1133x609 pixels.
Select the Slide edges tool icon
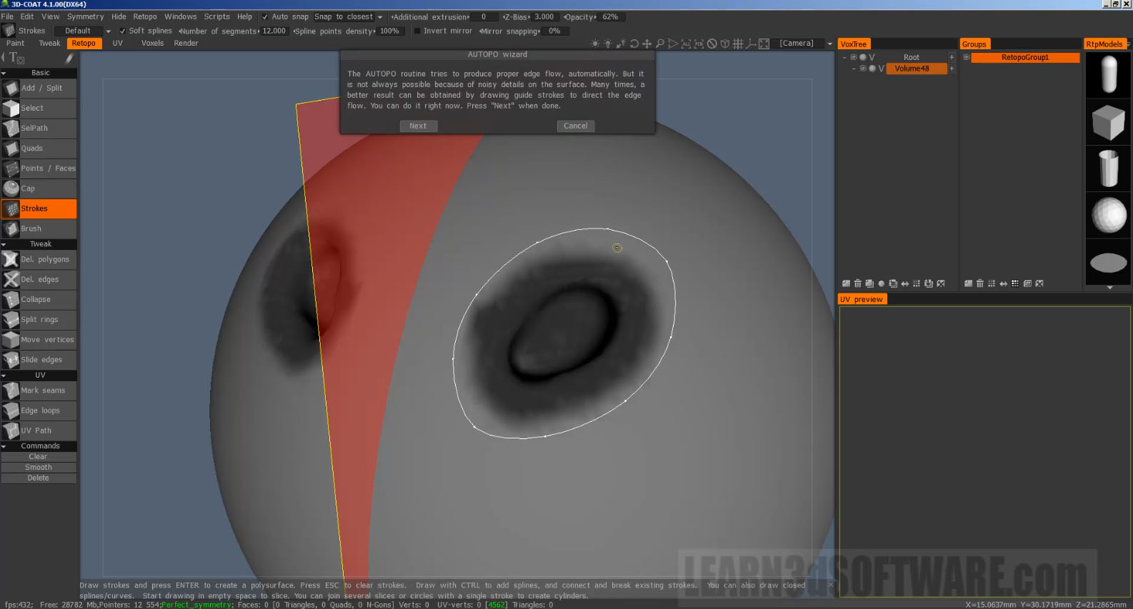[11, 359]
